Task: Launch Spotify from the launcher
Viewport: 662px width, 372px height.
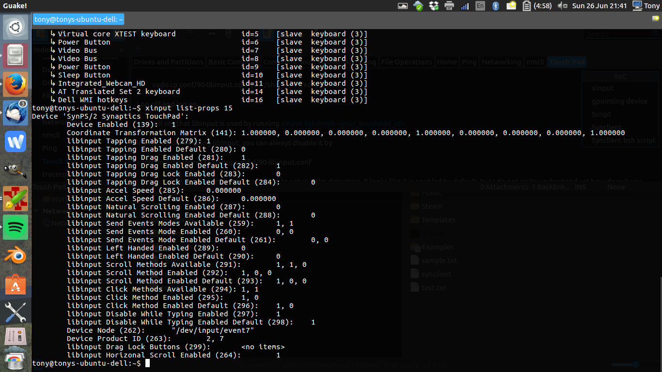Action: pyautogui.click(x=16, y=227)
